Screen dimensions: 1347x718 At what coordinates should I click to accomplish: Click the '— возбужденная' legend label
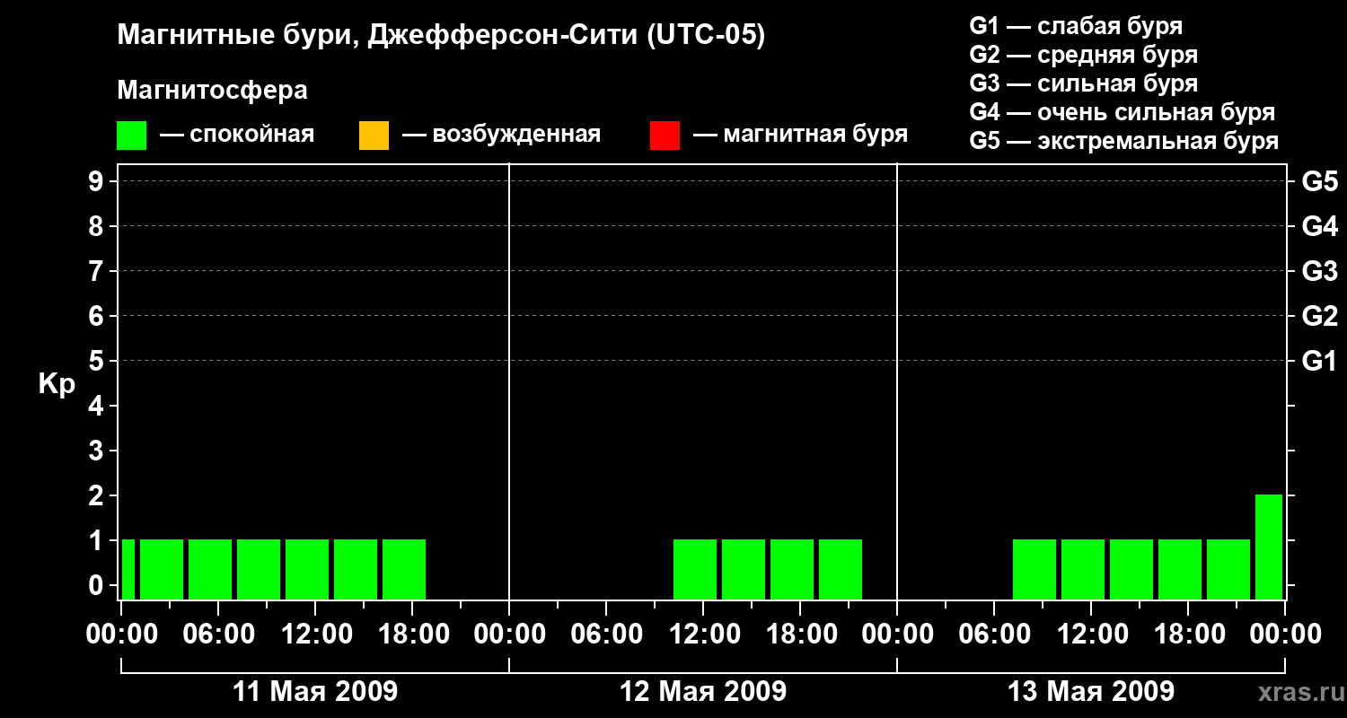[x=501, y=136]
